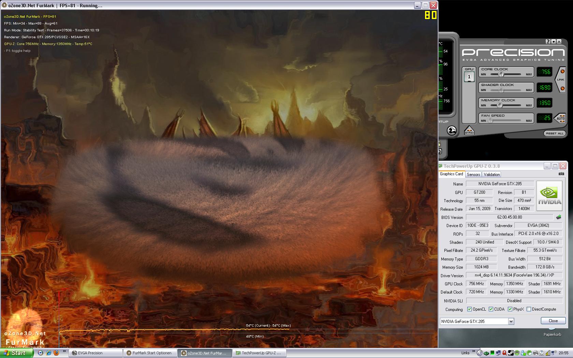
Task: Expand hidden system tray icons arrow
Action: [x=480, y=353]
